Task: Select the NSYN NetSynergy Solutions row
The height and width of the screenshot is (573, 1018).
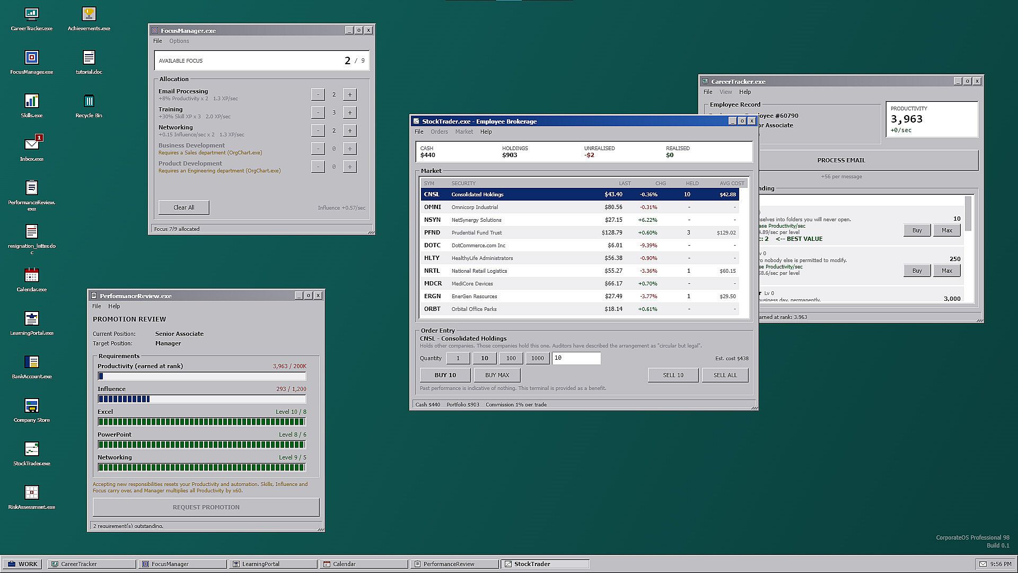Action: coord(580,220)
